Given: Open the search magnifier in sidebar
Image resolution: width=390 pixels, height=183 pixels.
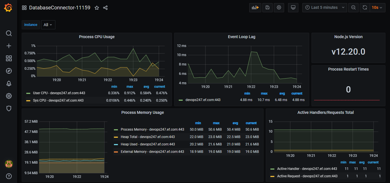Looking at the screenshot, I should [9, 34].
